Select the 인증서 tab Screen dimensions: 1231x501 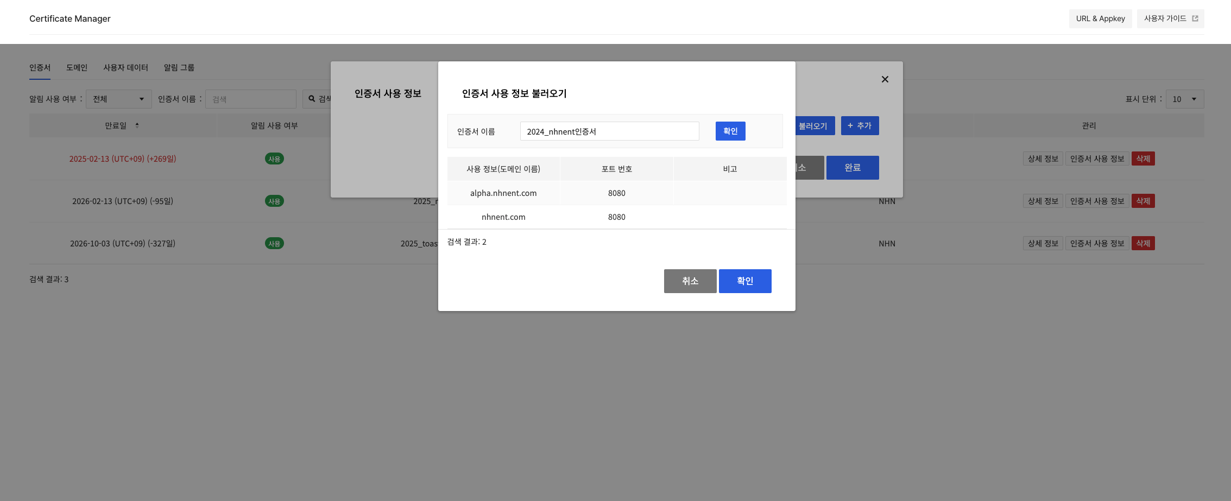(40, 68)
